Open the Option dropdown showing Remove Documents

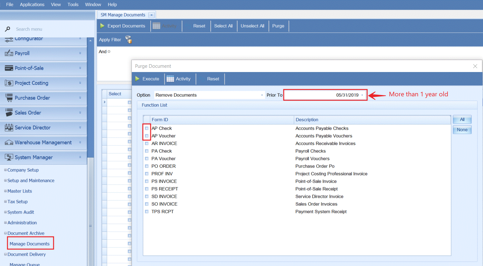click(x=262, y=95)
